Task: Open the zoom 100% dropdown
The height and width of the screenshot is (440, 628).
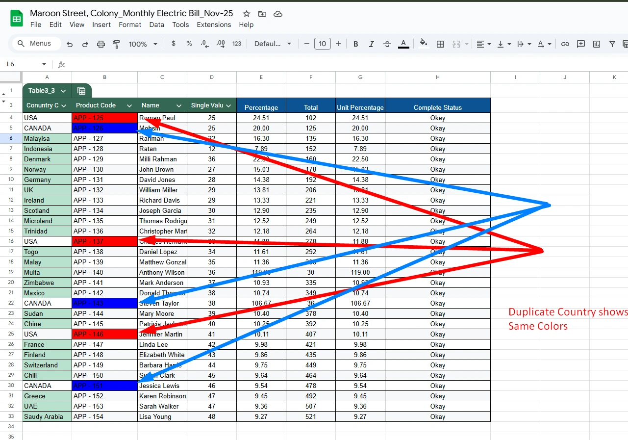Action: 143,44
